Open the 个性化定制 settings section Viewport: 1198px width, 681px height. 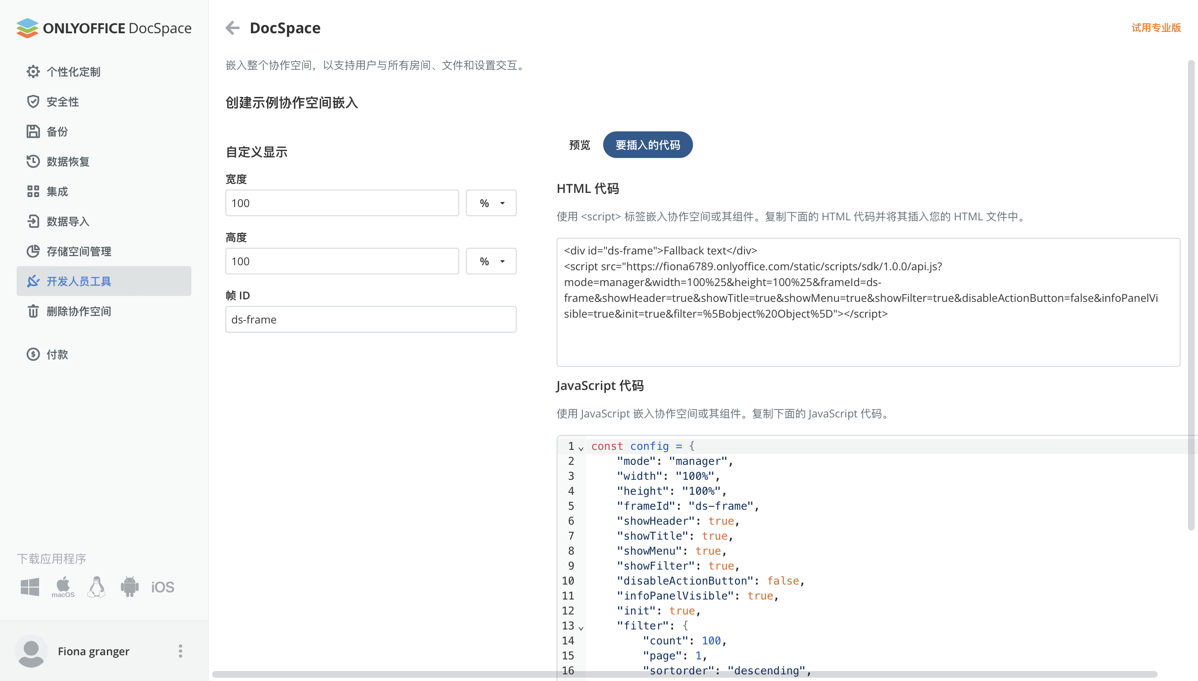click(104, 72)
